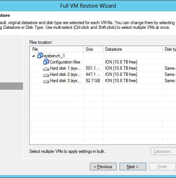This screenshot has width=176, height=178.
Task: Proceed with the Next button
Action: 133,167
